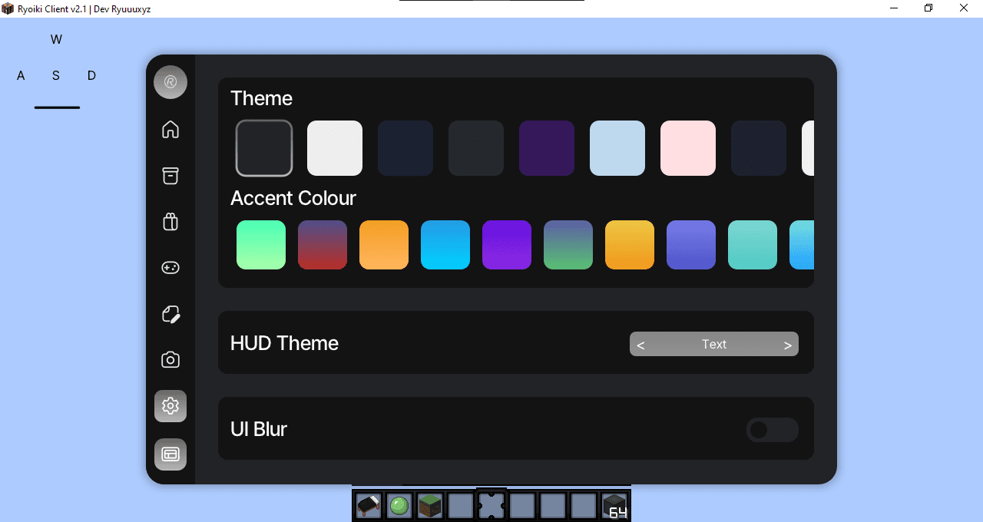Pick the vivid violet accent colour

click(507, 245)
